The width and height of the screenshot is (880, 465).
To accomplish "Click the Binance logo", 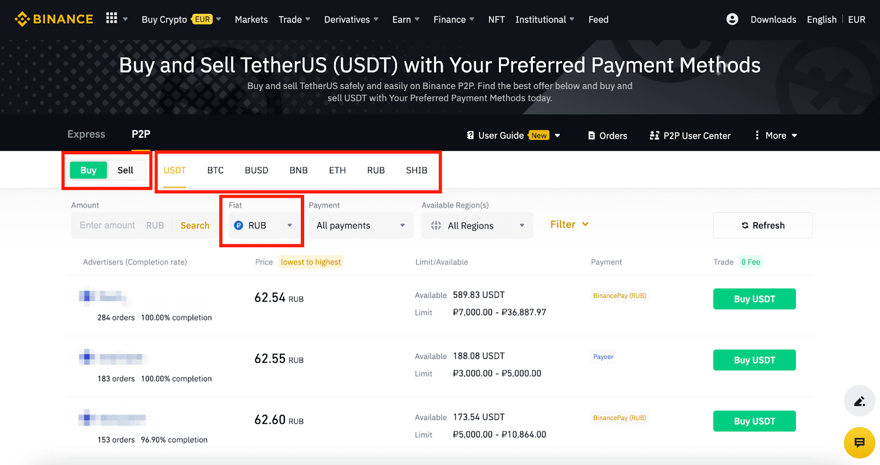I will coord(54,19).
